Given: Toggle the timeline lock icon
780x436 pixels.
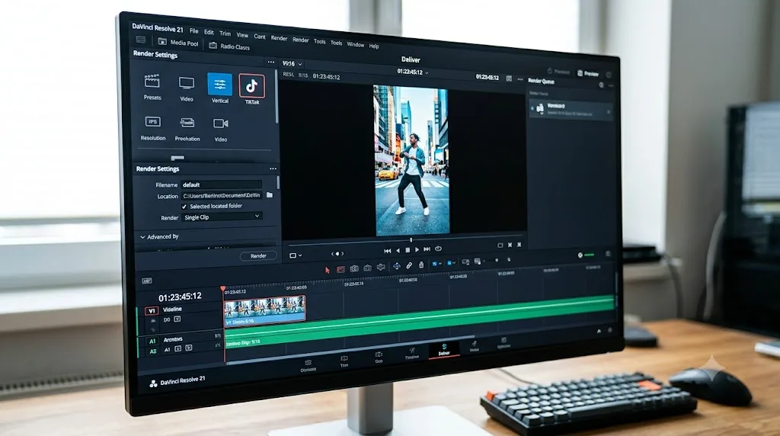Looking at the screenshot, I should coord(421,264).
